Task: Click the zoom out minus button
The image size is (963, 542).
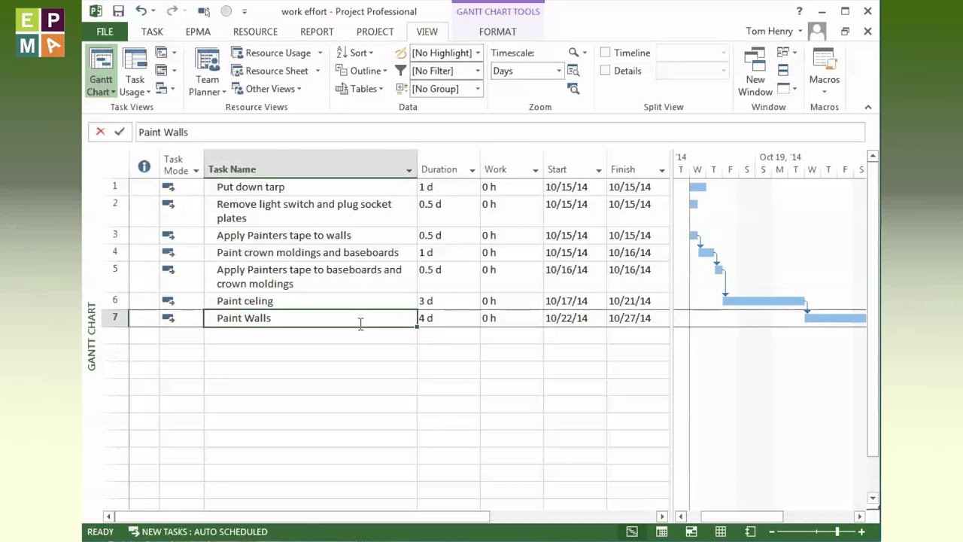Action: pyautogui.click(x=771, y=531)
